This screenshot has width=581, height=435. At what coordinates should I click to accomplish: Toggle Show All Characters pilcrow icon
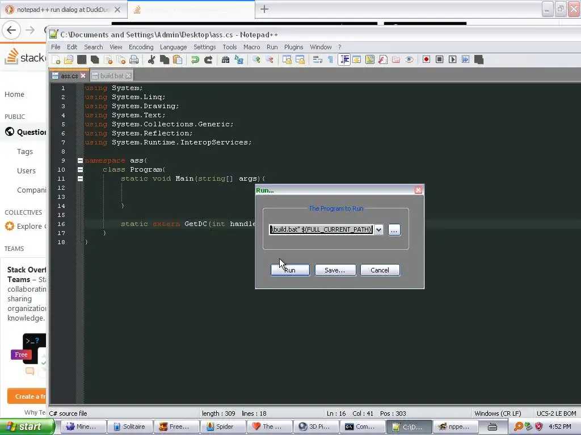coord(330,59)
